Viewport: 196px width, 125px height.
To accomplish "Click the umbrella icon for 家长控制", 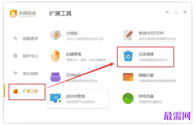I will click(x=15, y=73).
